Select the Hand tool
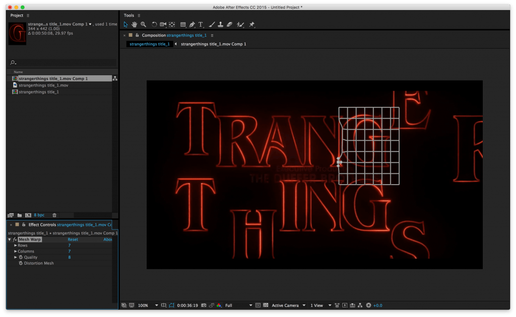The width and height of the screenshot is (516, 317). (134, 25)
